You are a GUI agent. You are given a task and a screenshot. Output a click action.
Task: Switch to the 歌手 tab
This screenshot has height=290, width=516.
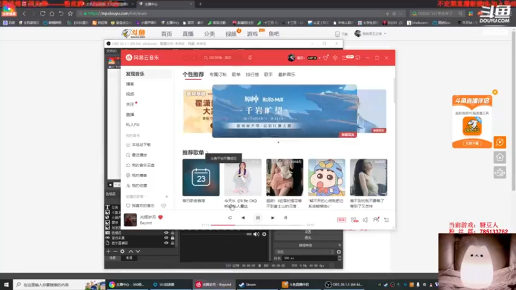click(x=268, y=75)
